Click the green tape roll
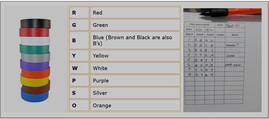The image size is (269, 119). pos(34,49)
